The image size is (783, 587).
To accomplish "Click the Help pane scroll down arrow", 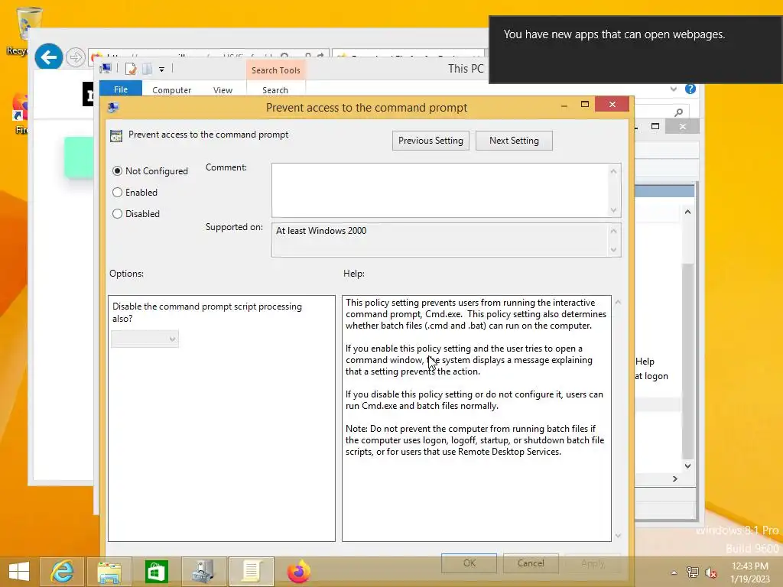I will (618, 536).
